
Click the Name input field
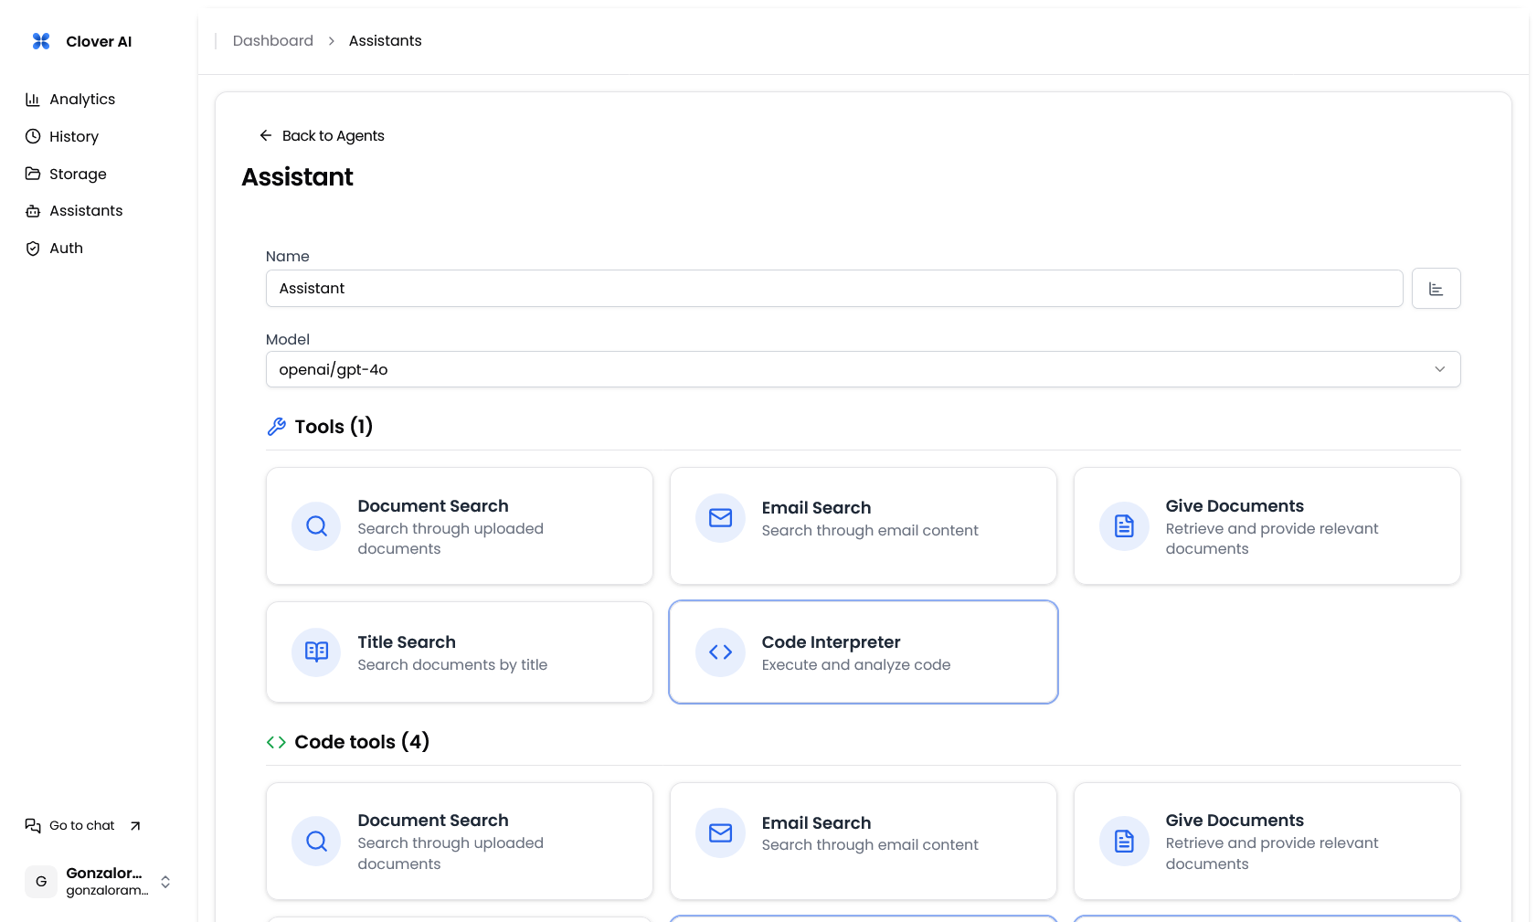tap(833, 289)
